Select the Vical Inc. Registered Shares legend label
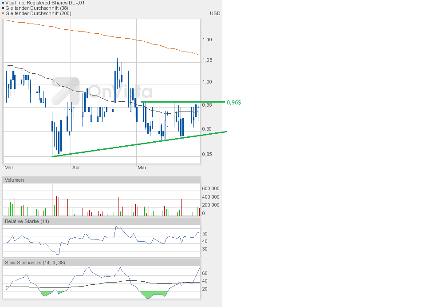The width and height of the screenshot is (426, 307). tap(45, 3)
